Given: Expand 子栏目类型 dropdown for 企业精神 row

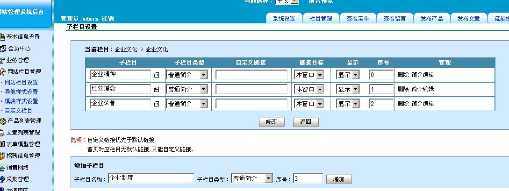Looking at the screenshot, I should [203, 75].
